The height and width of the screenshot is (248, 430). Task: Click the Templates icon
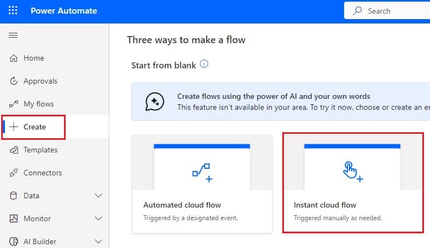pos(14,150)
